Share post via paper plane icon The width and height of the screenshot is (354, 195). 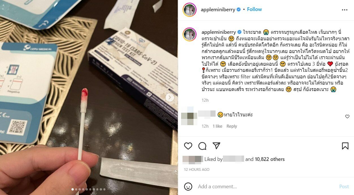pyautogui.click(x=216, y=146)
